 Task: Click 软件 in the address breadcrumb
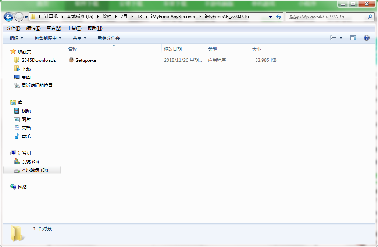click(107, 17)
